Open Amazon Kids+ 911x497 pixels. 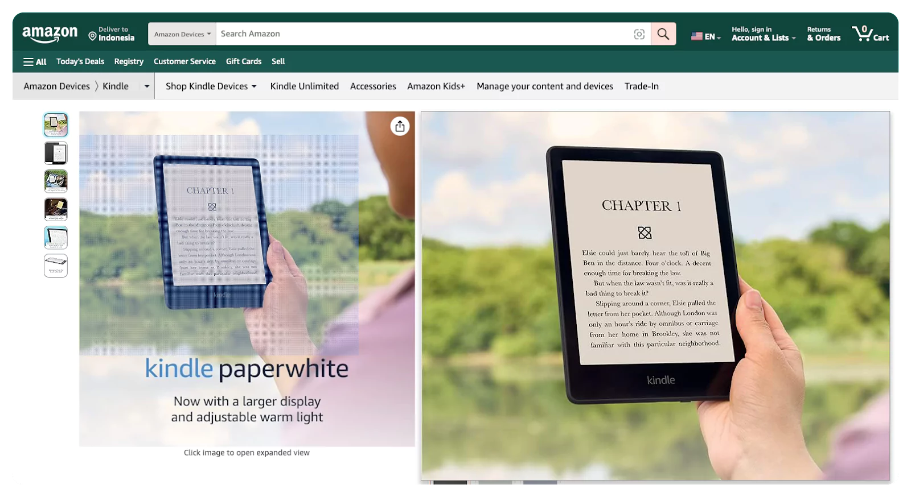pos(436,86)
